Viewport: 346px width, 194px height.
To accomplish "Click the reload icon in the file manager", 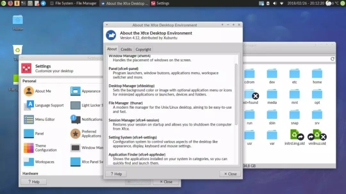I will 332,59.
